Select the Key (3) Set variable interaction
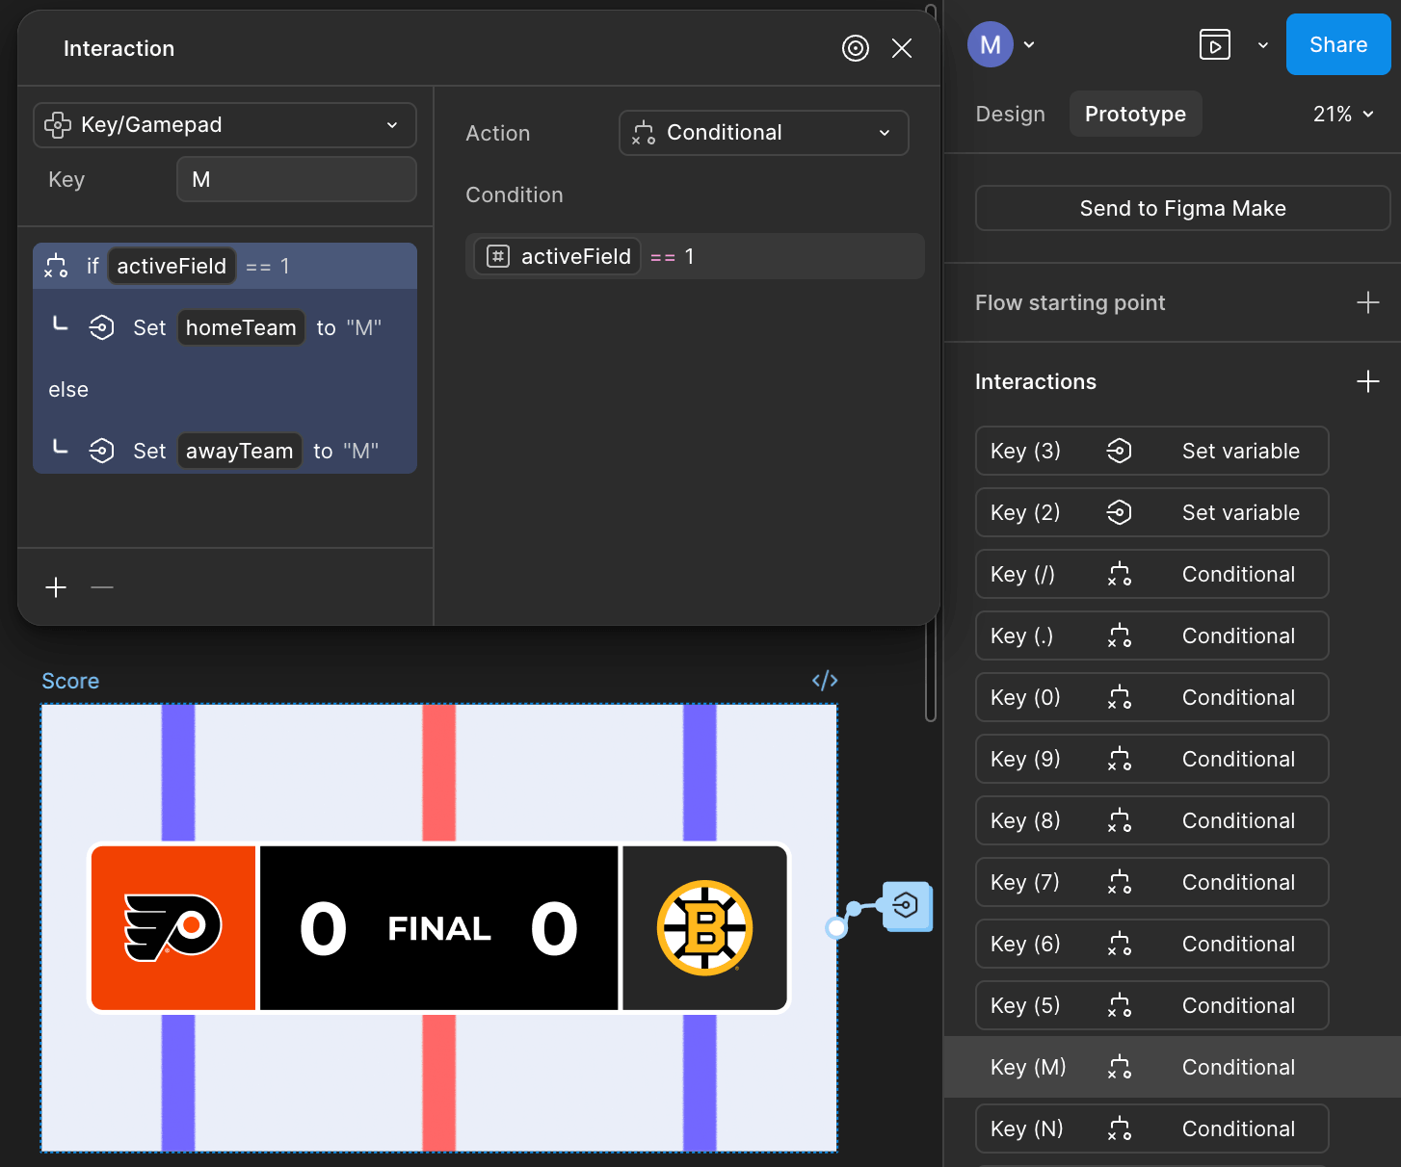 pyautogui.click(x=1151, y=451)
